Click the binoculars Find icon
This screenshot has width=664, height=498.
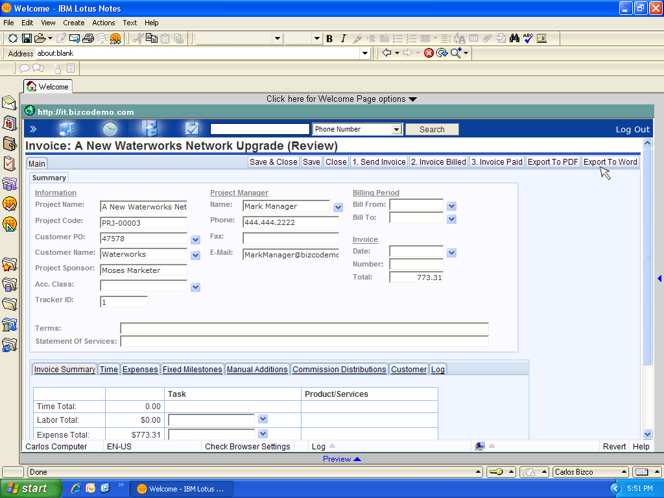coord(514,38)
